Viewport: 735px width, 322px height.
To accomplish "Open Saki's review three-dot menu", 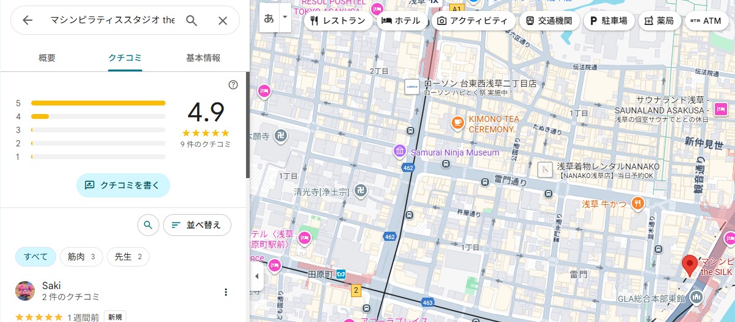I will click(x=226, y=292).
